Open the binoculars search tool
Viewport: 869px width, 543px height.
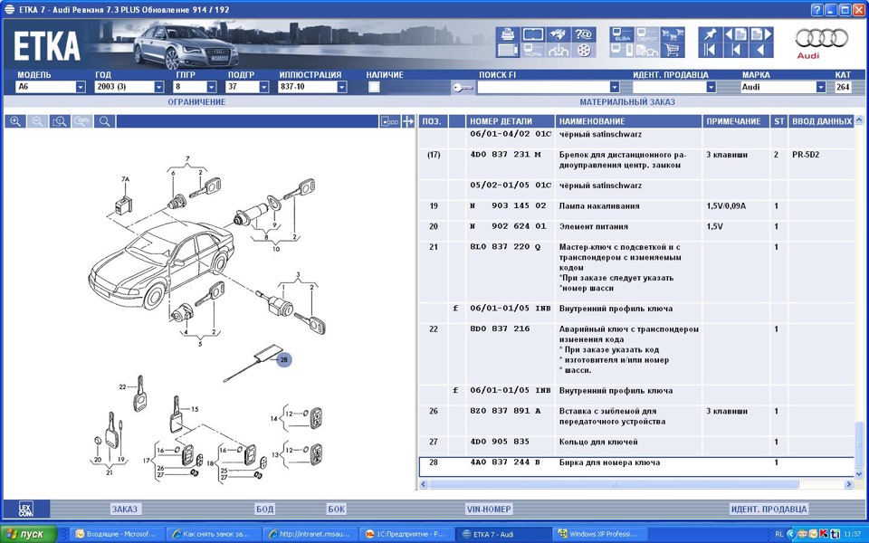click(559, 34)
